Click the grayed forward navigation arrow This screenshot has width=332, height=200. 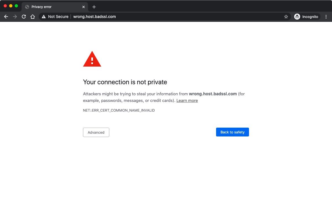[x=15, y=17]
